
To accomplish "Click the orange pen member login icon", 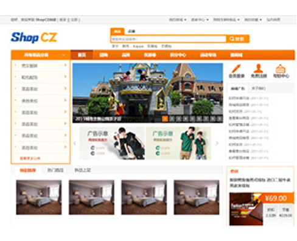I will (236, 69).
